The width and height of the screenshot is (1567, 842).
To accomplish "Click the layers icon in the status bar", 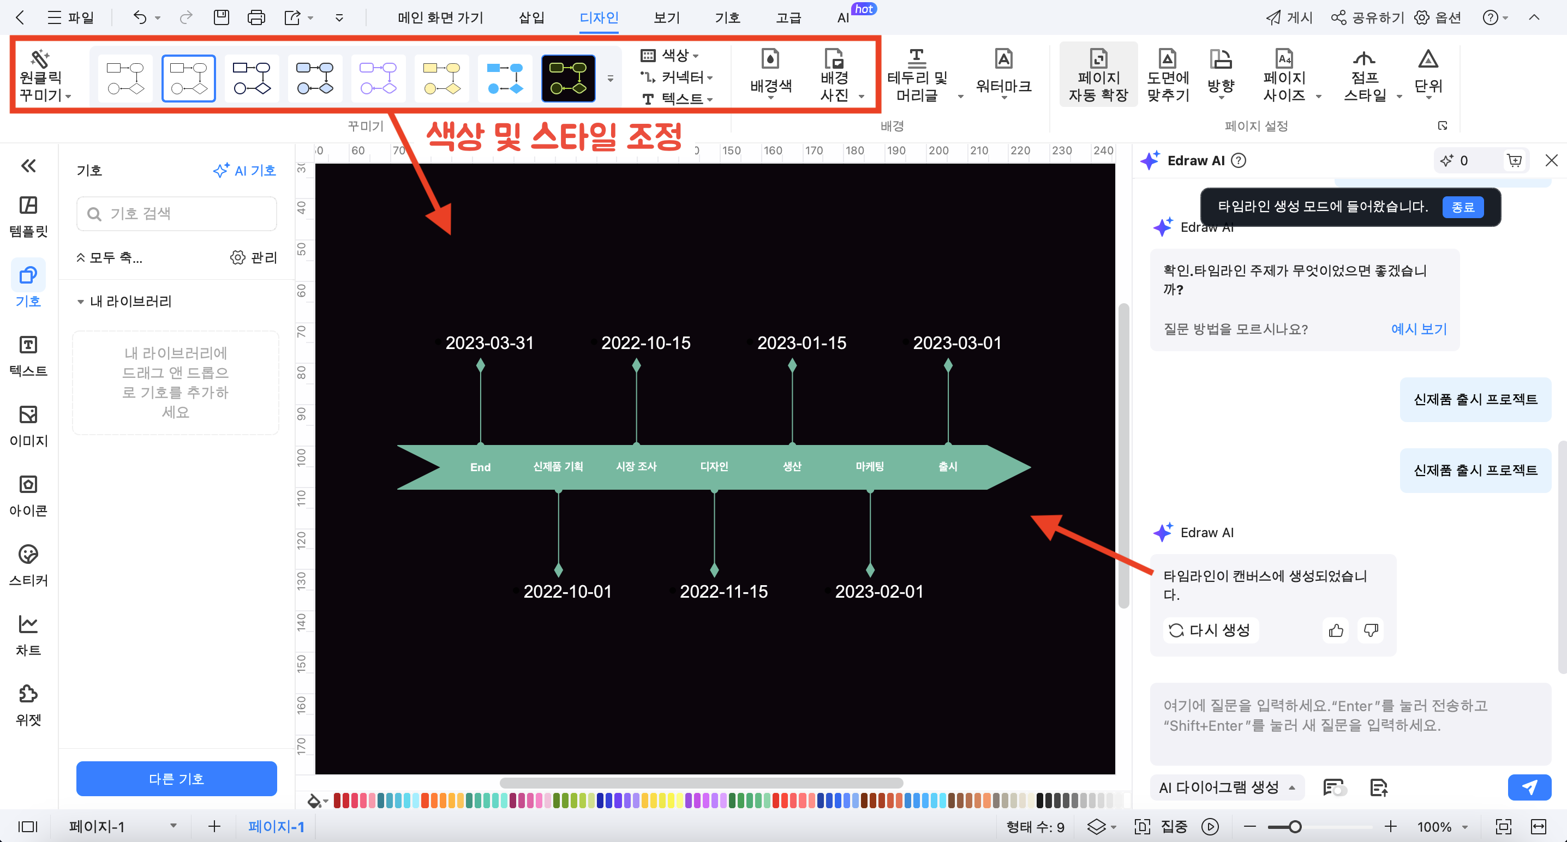I will coord(1096,826).
